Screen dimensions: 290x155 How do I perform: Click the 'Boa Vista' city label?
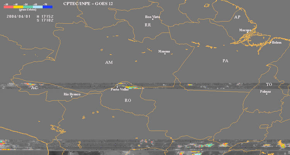[152, 17]
